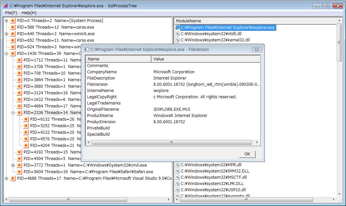Click the DLL icon beside IMM32.DLL
346x206 pixels.
tap(178, 171)
